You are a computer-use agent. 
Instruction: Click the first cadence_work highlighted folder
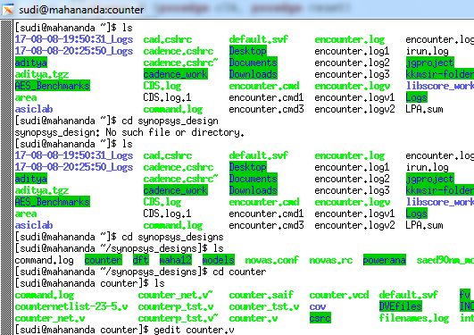(176, 74)
